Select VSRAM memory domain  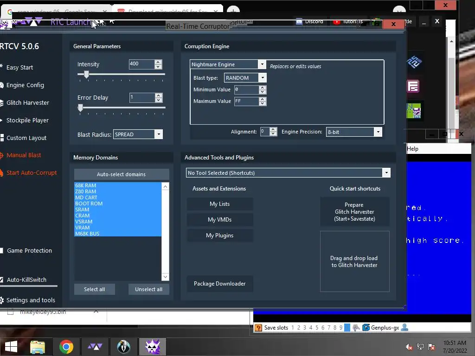118,222
